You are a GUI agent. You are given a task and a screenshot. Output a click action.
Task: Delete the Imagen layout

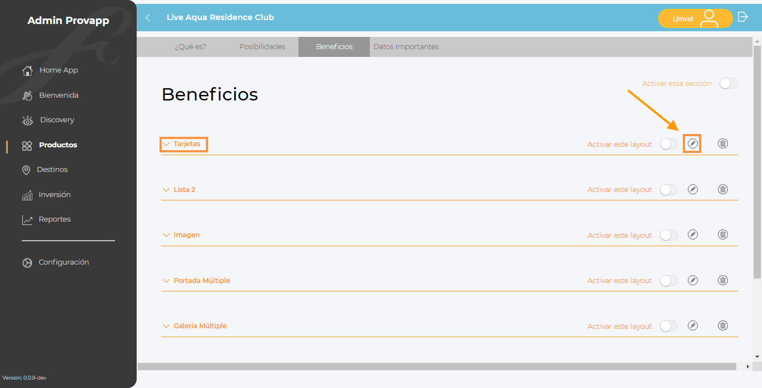point(723,234)
